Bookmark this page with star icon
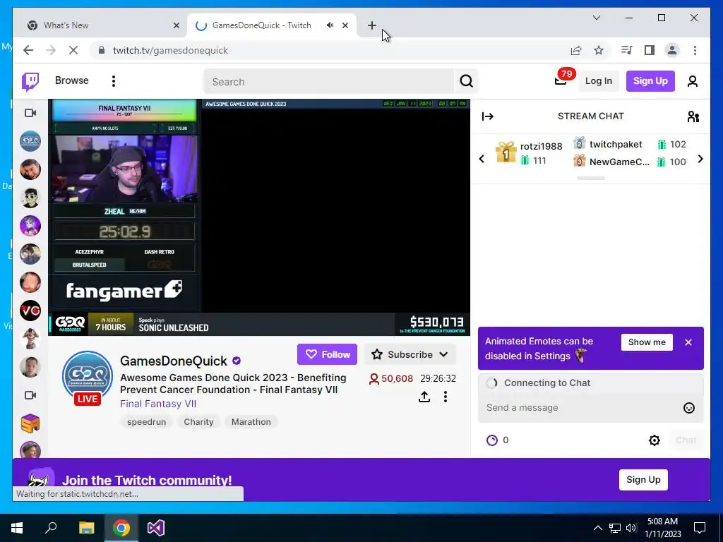 599,50
